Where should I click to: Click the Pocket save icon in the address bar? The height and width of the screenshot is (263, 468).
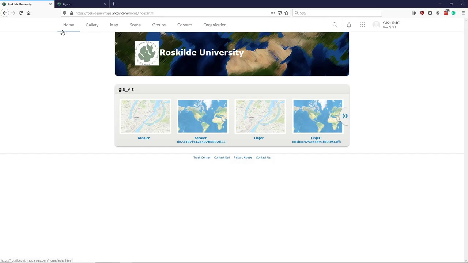pos(279,13)
